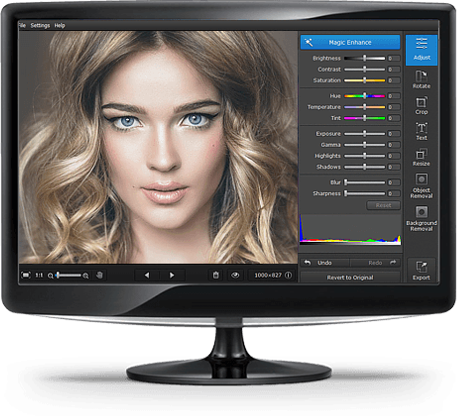This screenshot has height=416, width=457.
Task: Select the Object Removal tool
Action: (421, 185)
